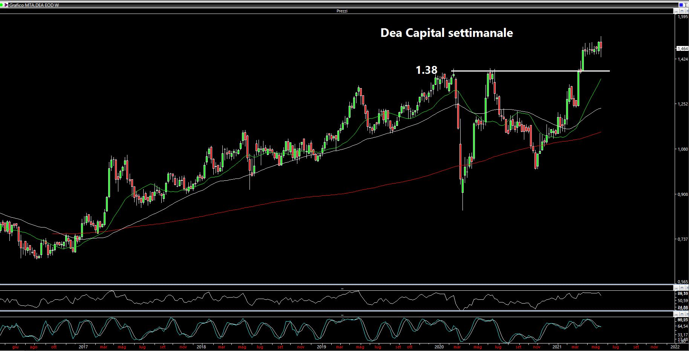
Task: Maximize the Prezzi price pane
Action: (681, 11)
